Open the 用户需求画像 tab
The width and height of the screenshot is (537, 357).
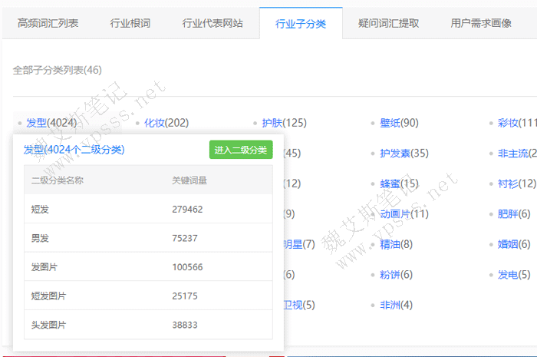click(481, 24)
